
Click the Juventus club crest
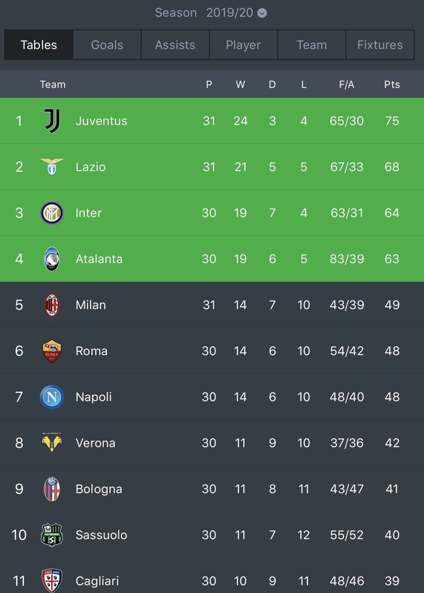pos(52,121)
